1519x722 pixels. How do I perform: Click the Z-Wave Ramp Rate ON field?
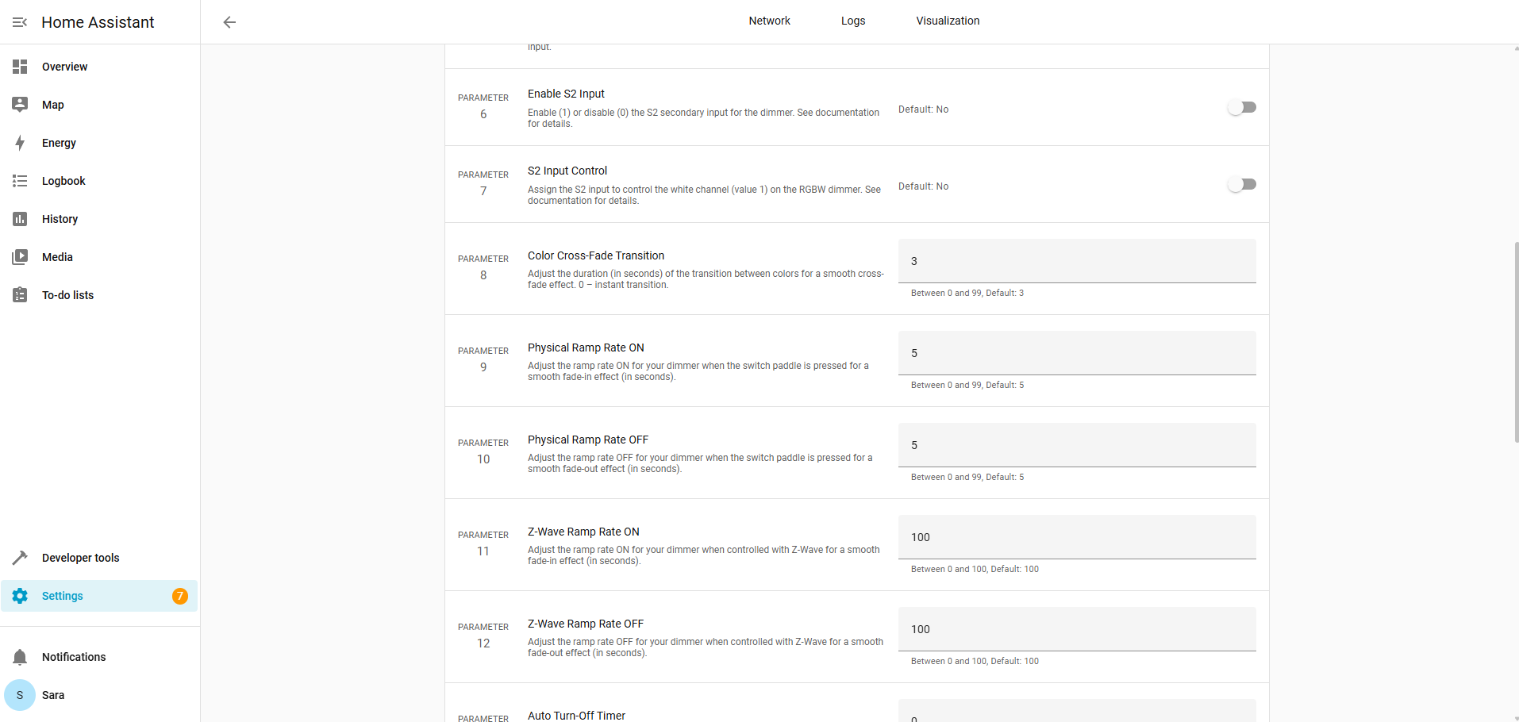[x=1077, y=537]
